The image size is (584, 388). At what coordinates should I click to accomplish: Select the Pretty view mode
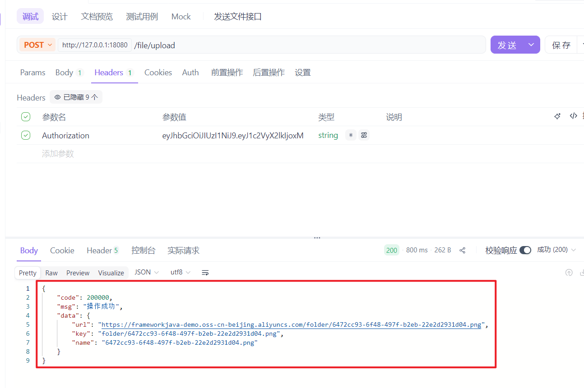pyautogui.click(x=28, y=273)
